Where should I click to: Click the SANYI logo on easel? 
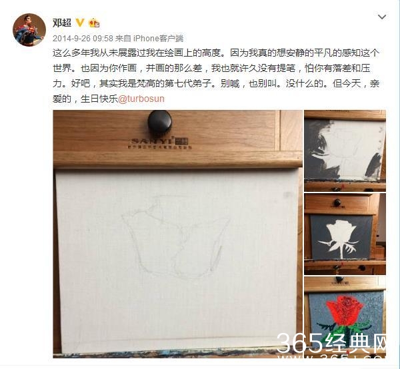[159, 143]
